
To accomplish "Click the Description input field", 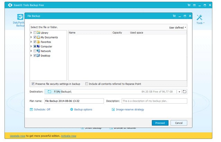I will click(154, 101).
